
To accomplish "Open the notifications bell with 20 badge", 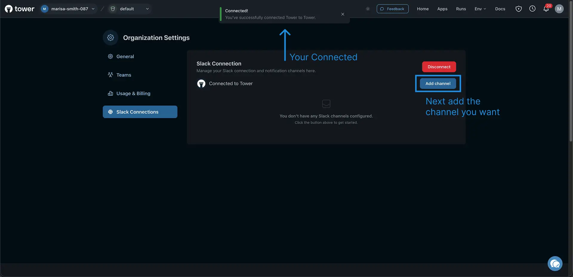I will point(546,9).
